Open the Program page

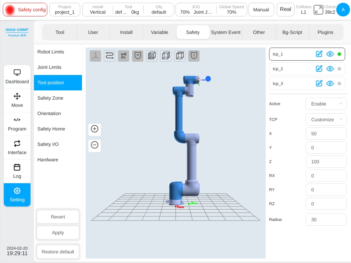pos(17,124)
